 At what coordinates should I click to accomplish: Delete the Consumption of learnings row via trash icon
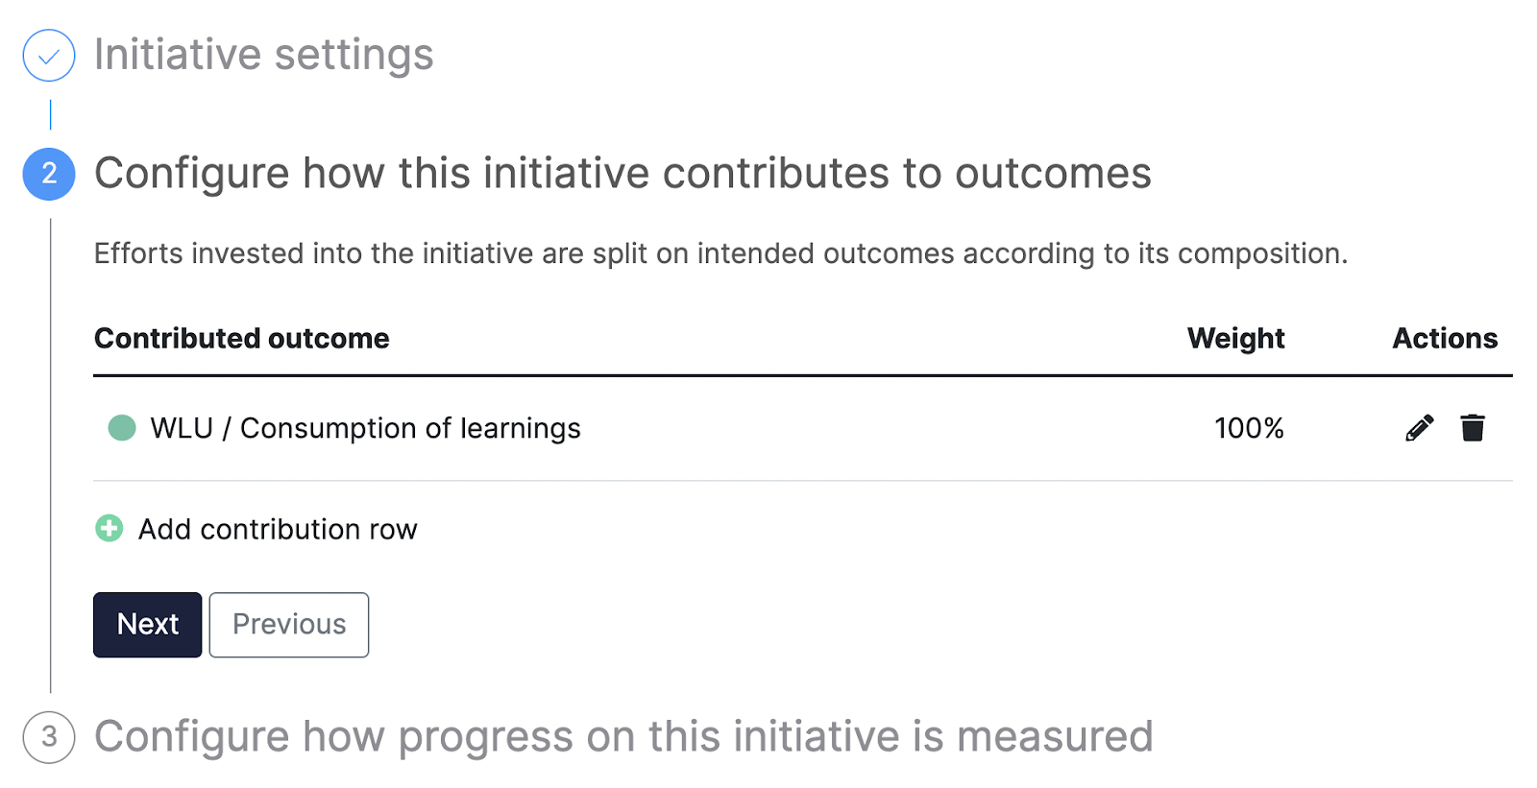[1473, 427]
